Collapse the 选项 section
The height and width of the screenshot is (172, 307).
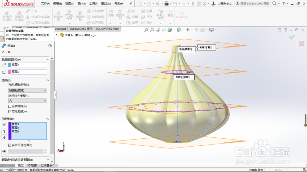click(48, 80)
